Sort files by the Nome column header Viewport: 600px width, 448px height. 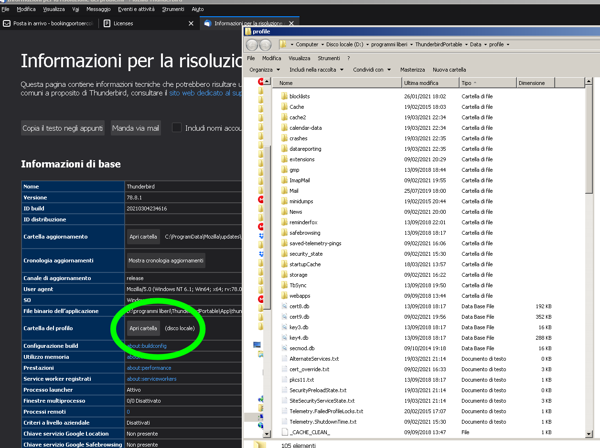click(x=337, y=83)
